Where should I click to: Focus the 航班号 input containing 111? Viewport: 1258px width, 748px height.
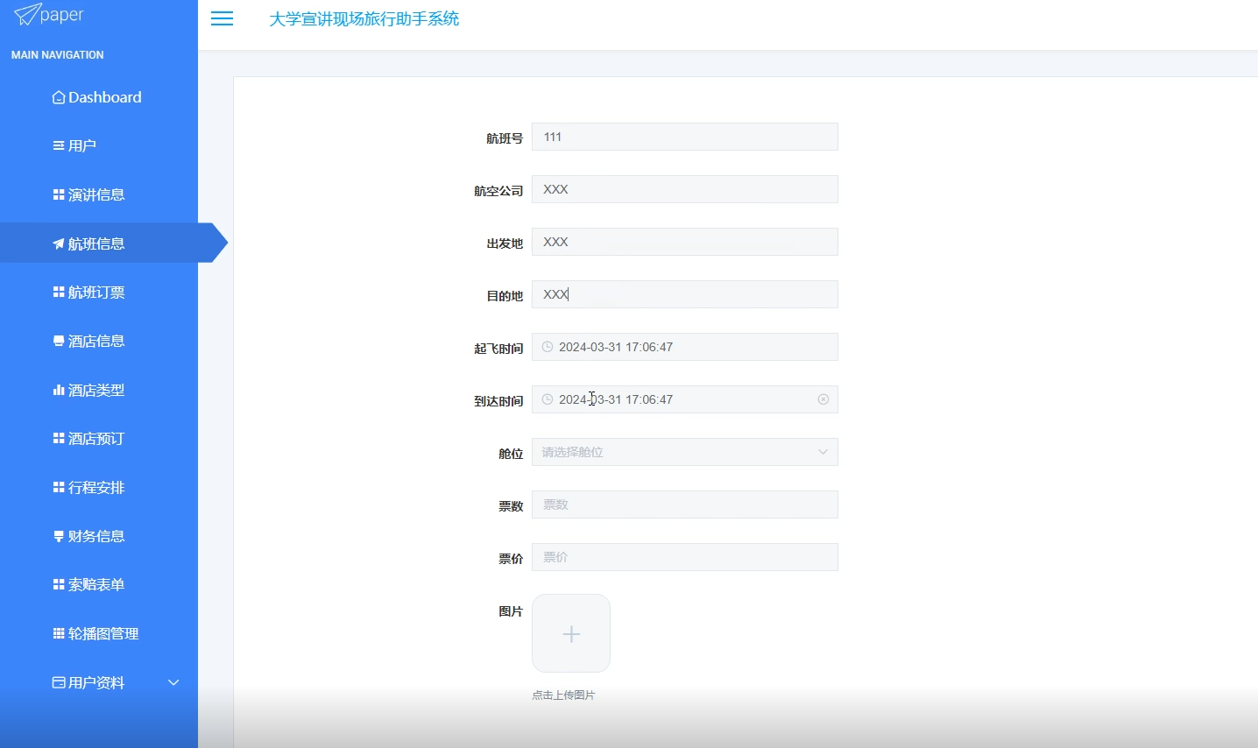click(685, 137)
